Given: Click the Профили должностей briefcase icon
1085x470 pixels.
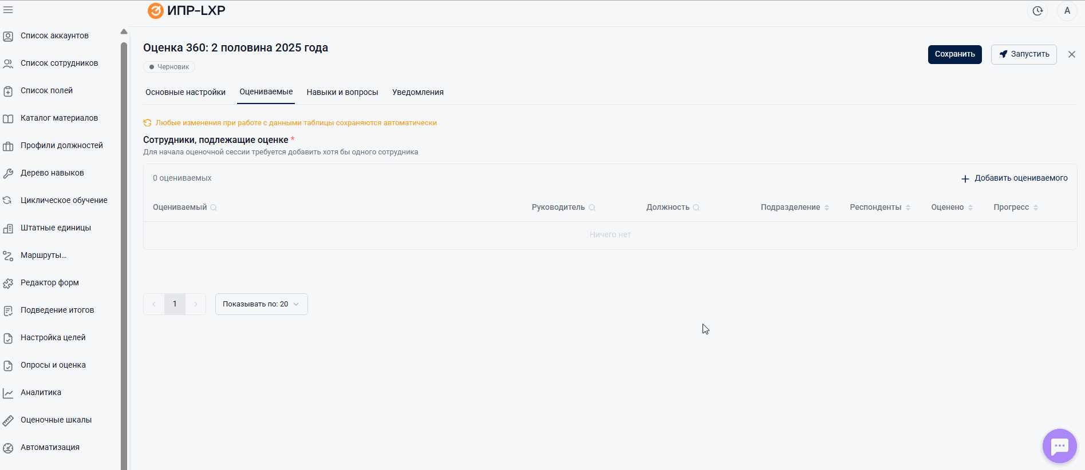Looking at the screenshot, I should (x=8, y=146).
